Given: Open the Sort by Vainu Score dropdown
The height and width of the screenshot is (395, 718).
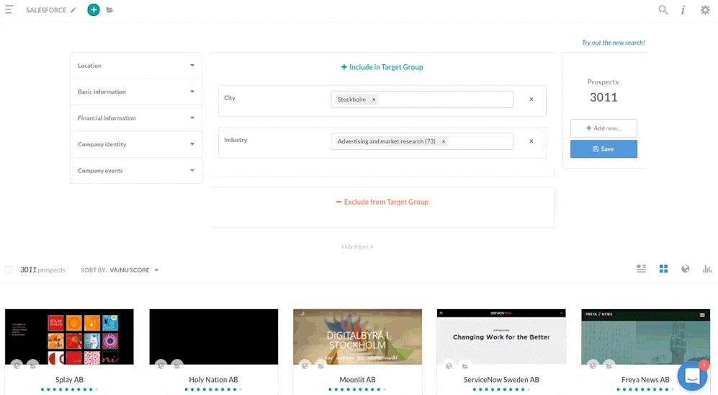Looking at the screenshot, I should [x=133, y=270].
